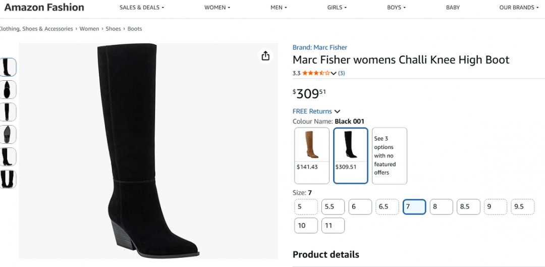
Task: Choose size 5.5
Action: click(333, 207)
